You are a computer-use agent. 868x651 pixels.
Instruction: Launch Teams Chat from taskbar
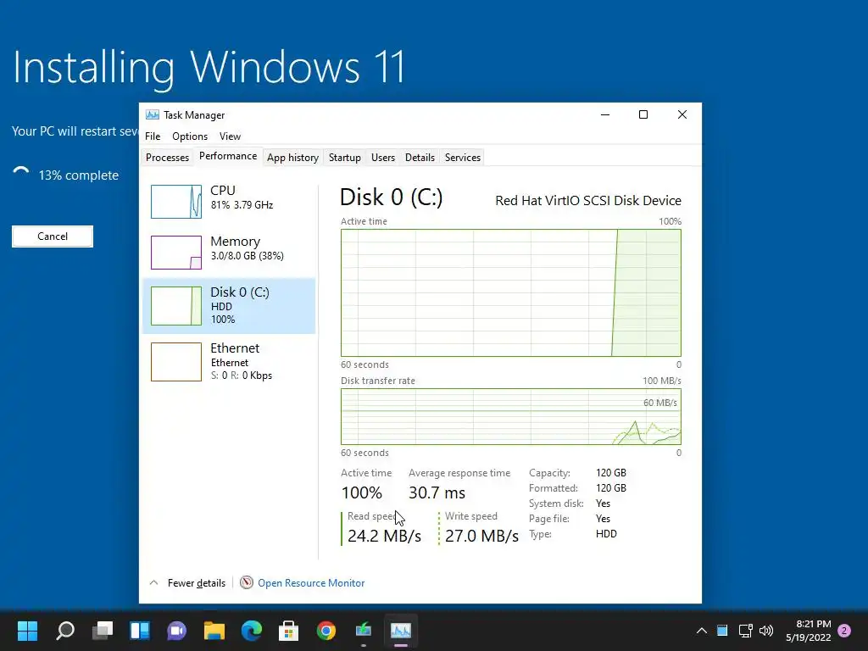pyautogui.click(x=177, y=630)
